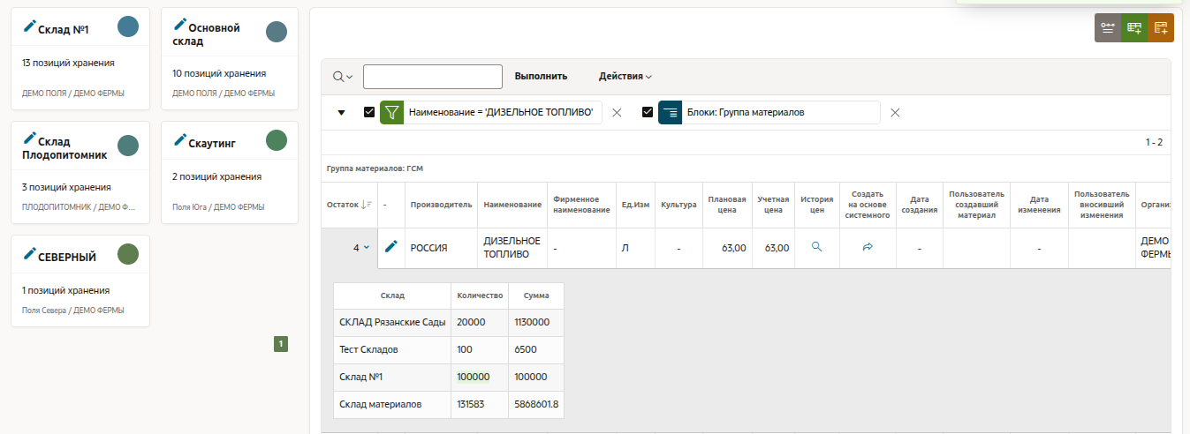Collapse the filter bar with triangle arrow
Image resolution: width=1190 pixels, height=434 pixels.
click(x=341, y=113)
